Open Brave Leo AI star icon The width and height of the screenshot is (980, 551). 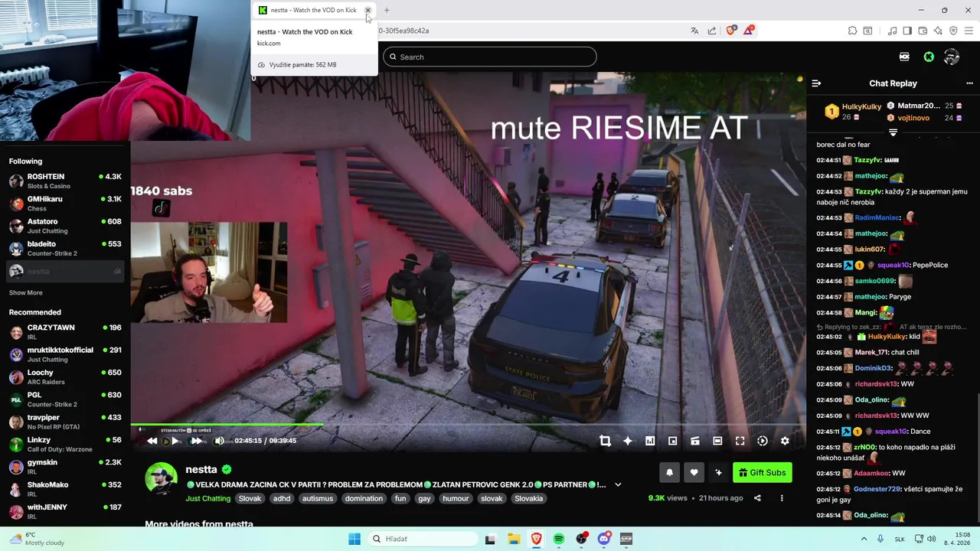[938, 31]
